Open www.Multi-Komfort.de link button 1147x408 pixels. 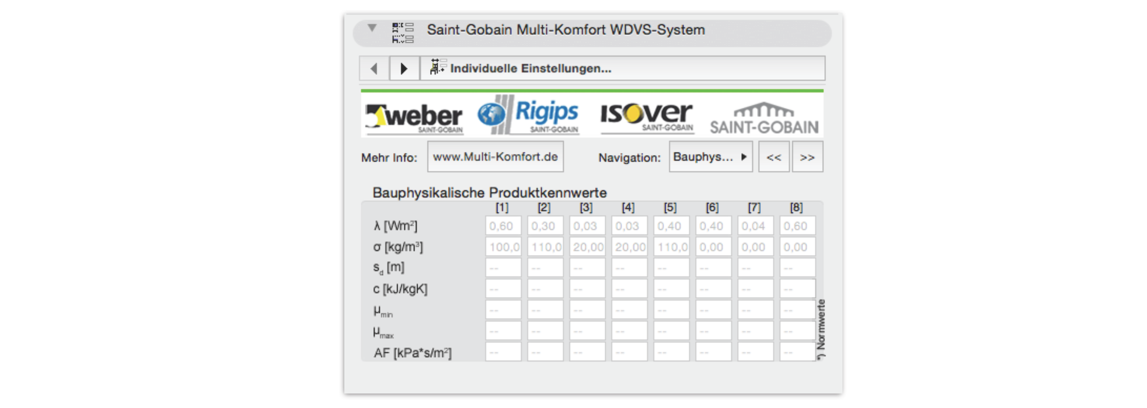pyautogui.click(x=495, y=157)
